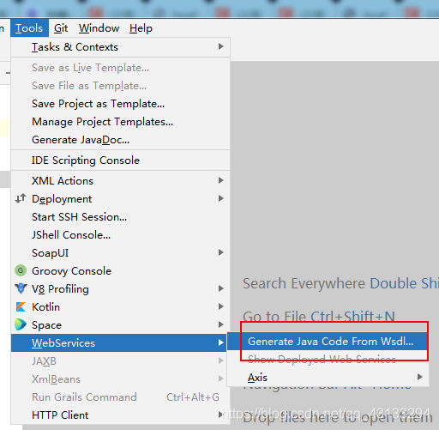Open the Git menu
The image size is (439, 430).
coord(61,28)
